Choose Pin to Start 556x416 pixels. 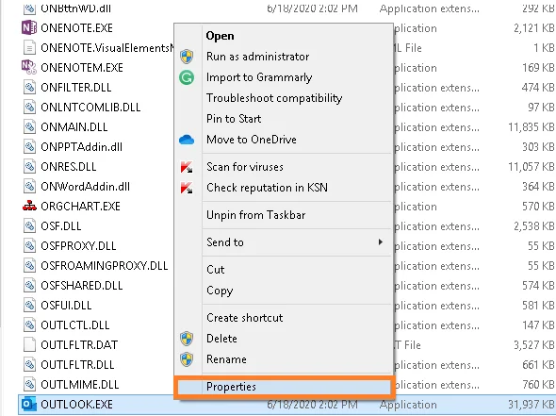(x=283, y=119)
